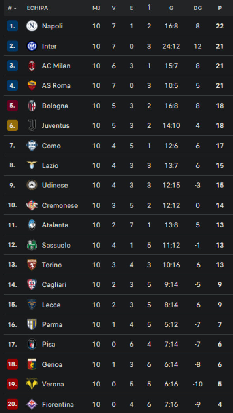The width and height of the screenshot is (233, 413).
Task: Open the AC Milan club logo
Action: (32, 66)
